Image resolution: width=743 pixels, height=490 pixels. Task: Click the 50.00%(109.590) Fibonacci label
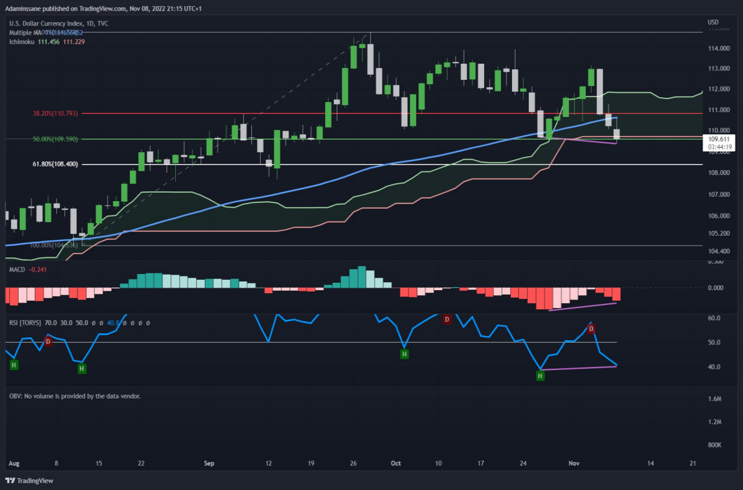pos(55,139)
